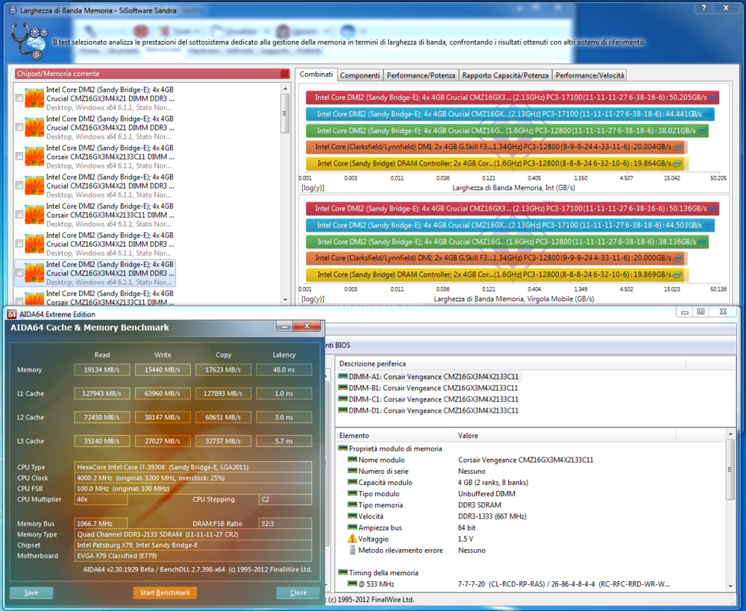Screen dimensions: 746x611
Task: Click the Velocità row icon
Action: pos(352,516)
